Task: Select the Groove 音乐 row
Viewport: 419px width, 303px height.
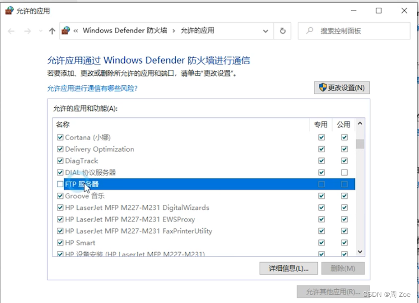Action: click(204, 196)
